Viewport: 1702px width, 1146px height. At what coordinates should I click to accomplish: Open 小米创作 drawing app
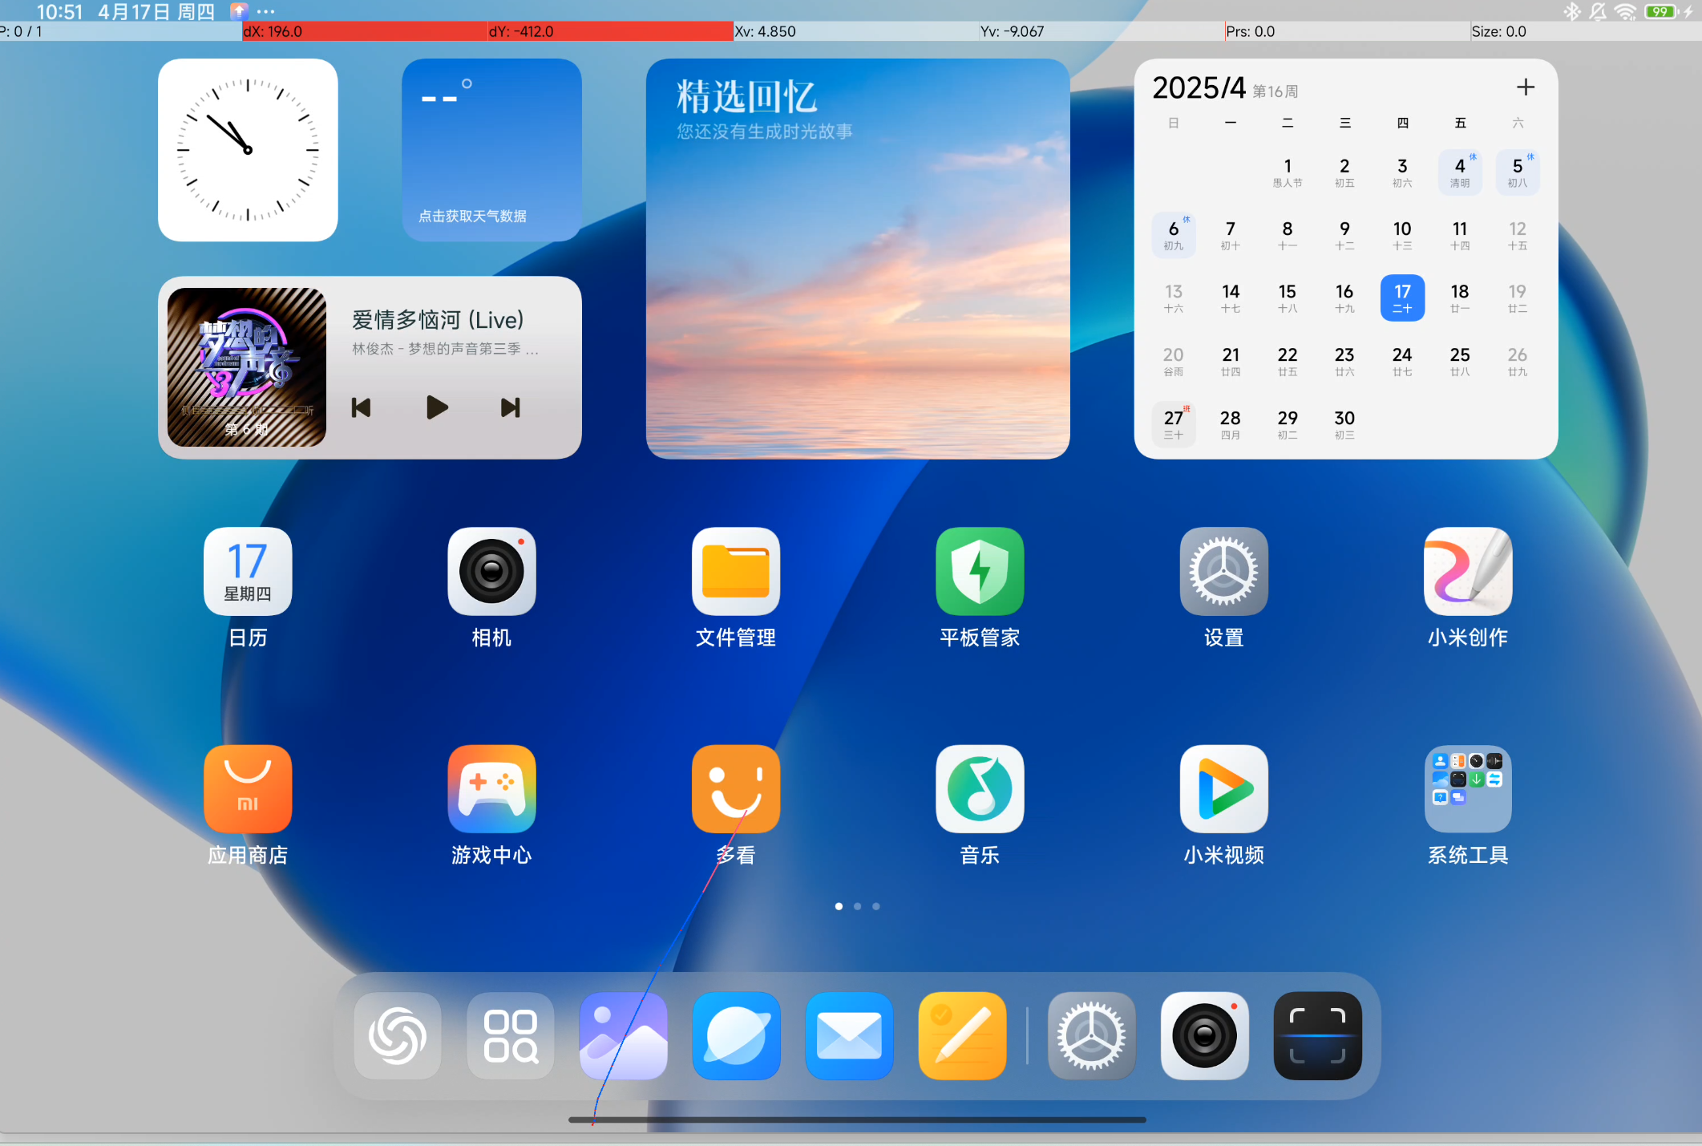pos(1467,572)
